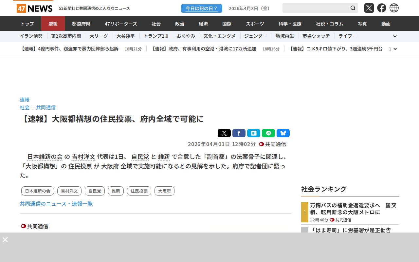
Task: Select the 維新 tag
Action: coord(116,191)
